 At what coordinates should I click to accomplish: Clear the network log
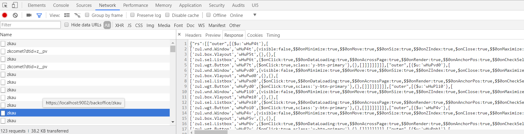click(x=15, y=15)
